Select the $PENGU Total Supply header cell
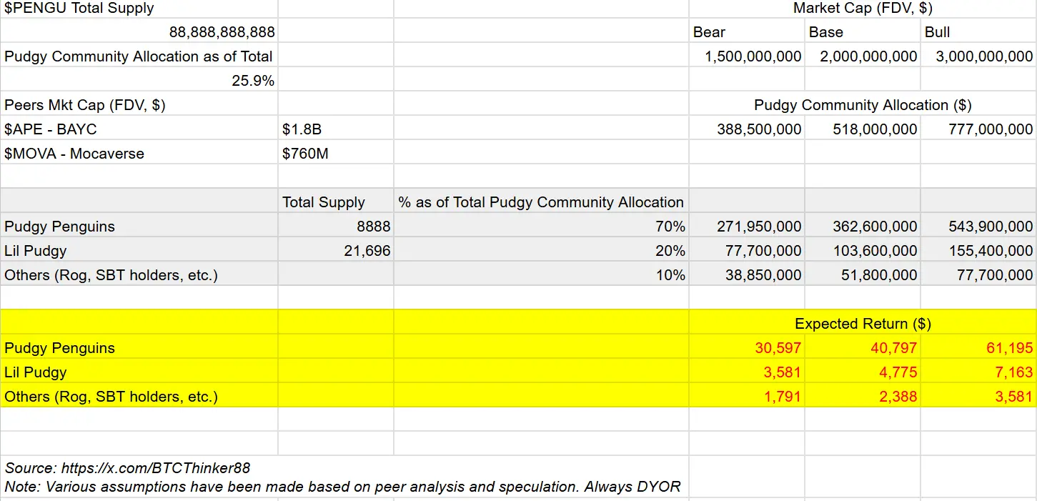This screenshot has height=501, width=1037. point(79,9)
